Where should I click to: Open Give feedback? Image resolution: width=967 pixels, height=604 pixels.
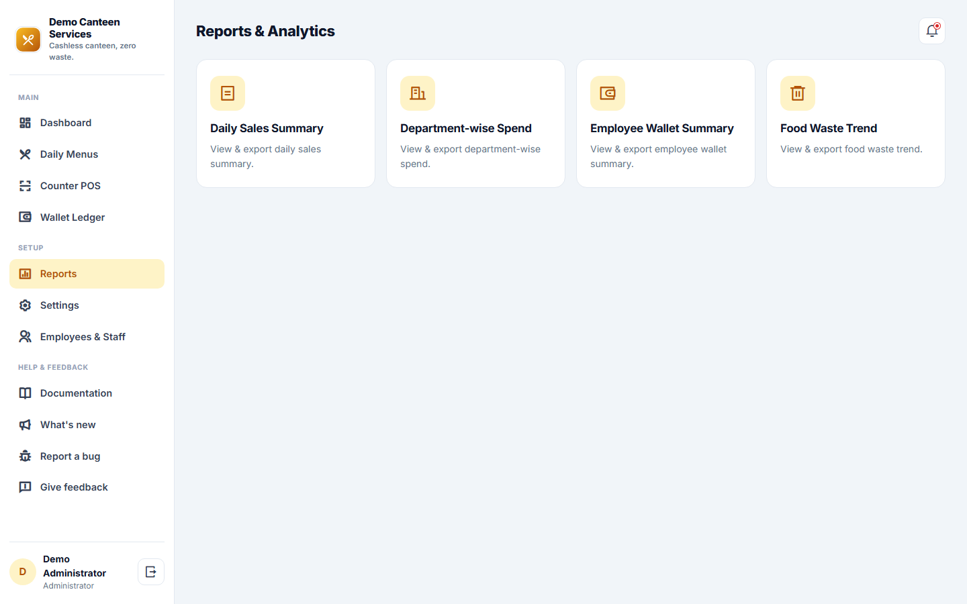[x=87, y=487]
